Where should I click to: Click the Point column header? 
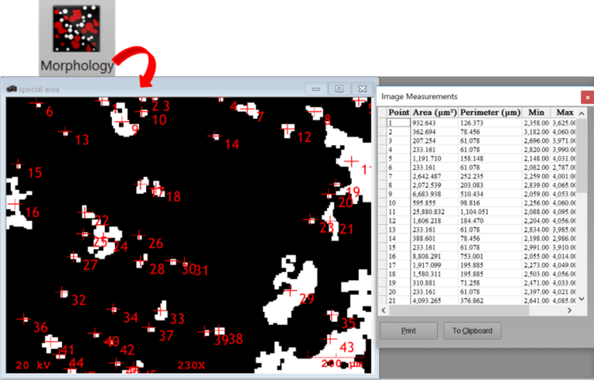tap(398, 112)
